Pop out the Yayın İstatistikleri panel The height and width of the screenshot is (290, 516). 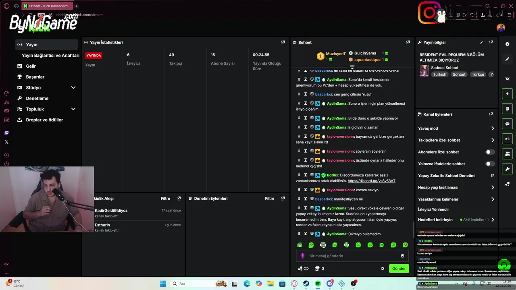(x=283, y=42)
